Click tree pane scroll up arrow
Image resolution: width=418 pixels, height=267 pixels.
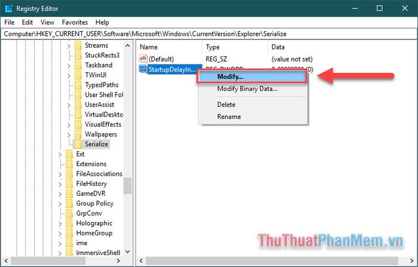[x=128, y=45]
